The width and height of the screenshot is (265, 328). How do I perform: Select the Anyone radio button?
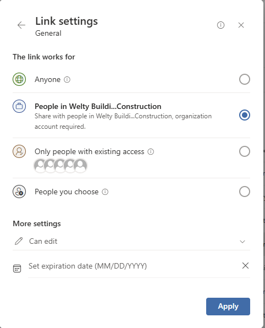tap(244, 79)
